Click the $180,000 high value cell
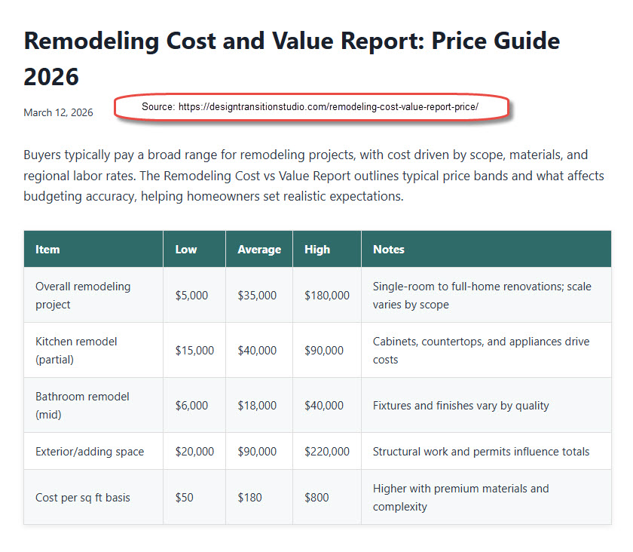 coord(327,296)
